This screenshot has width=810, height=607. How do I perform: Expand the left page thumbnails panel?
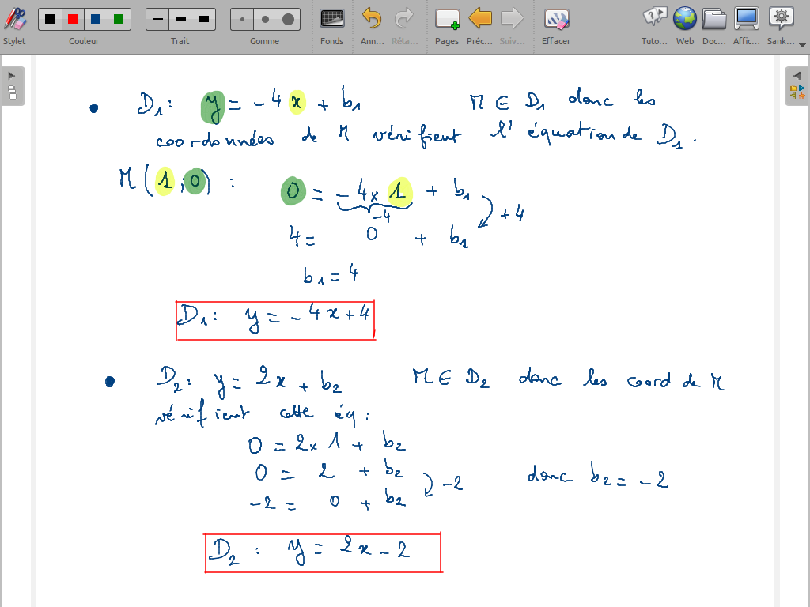pos(12,85)
